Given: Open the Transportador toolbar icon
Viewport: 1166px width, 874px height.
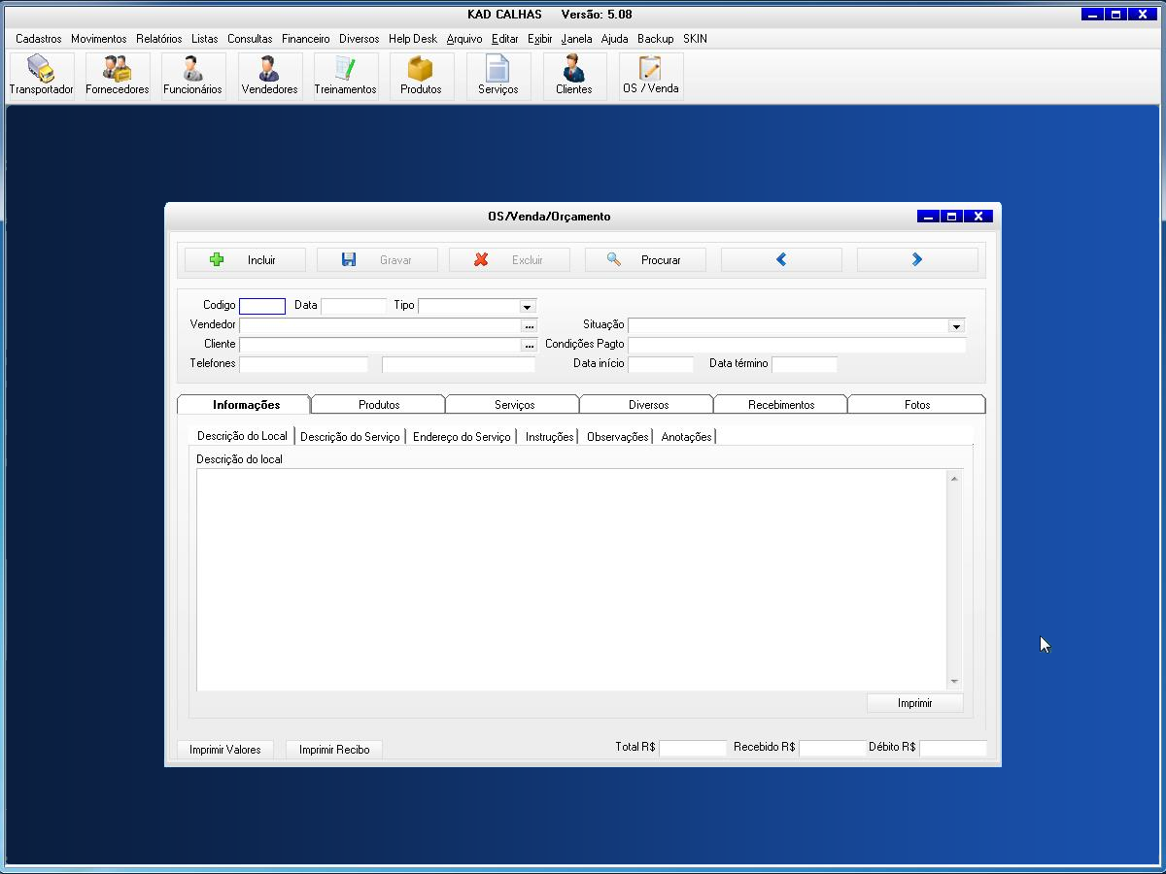Looking at the screenshot, I should [x=41, y=76].
